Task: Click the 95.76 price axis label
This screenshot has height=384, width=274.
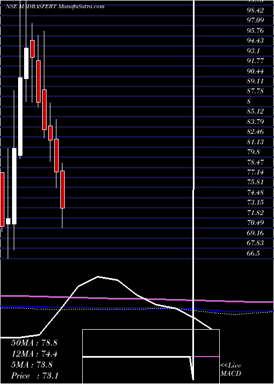Action: [255, 31]
